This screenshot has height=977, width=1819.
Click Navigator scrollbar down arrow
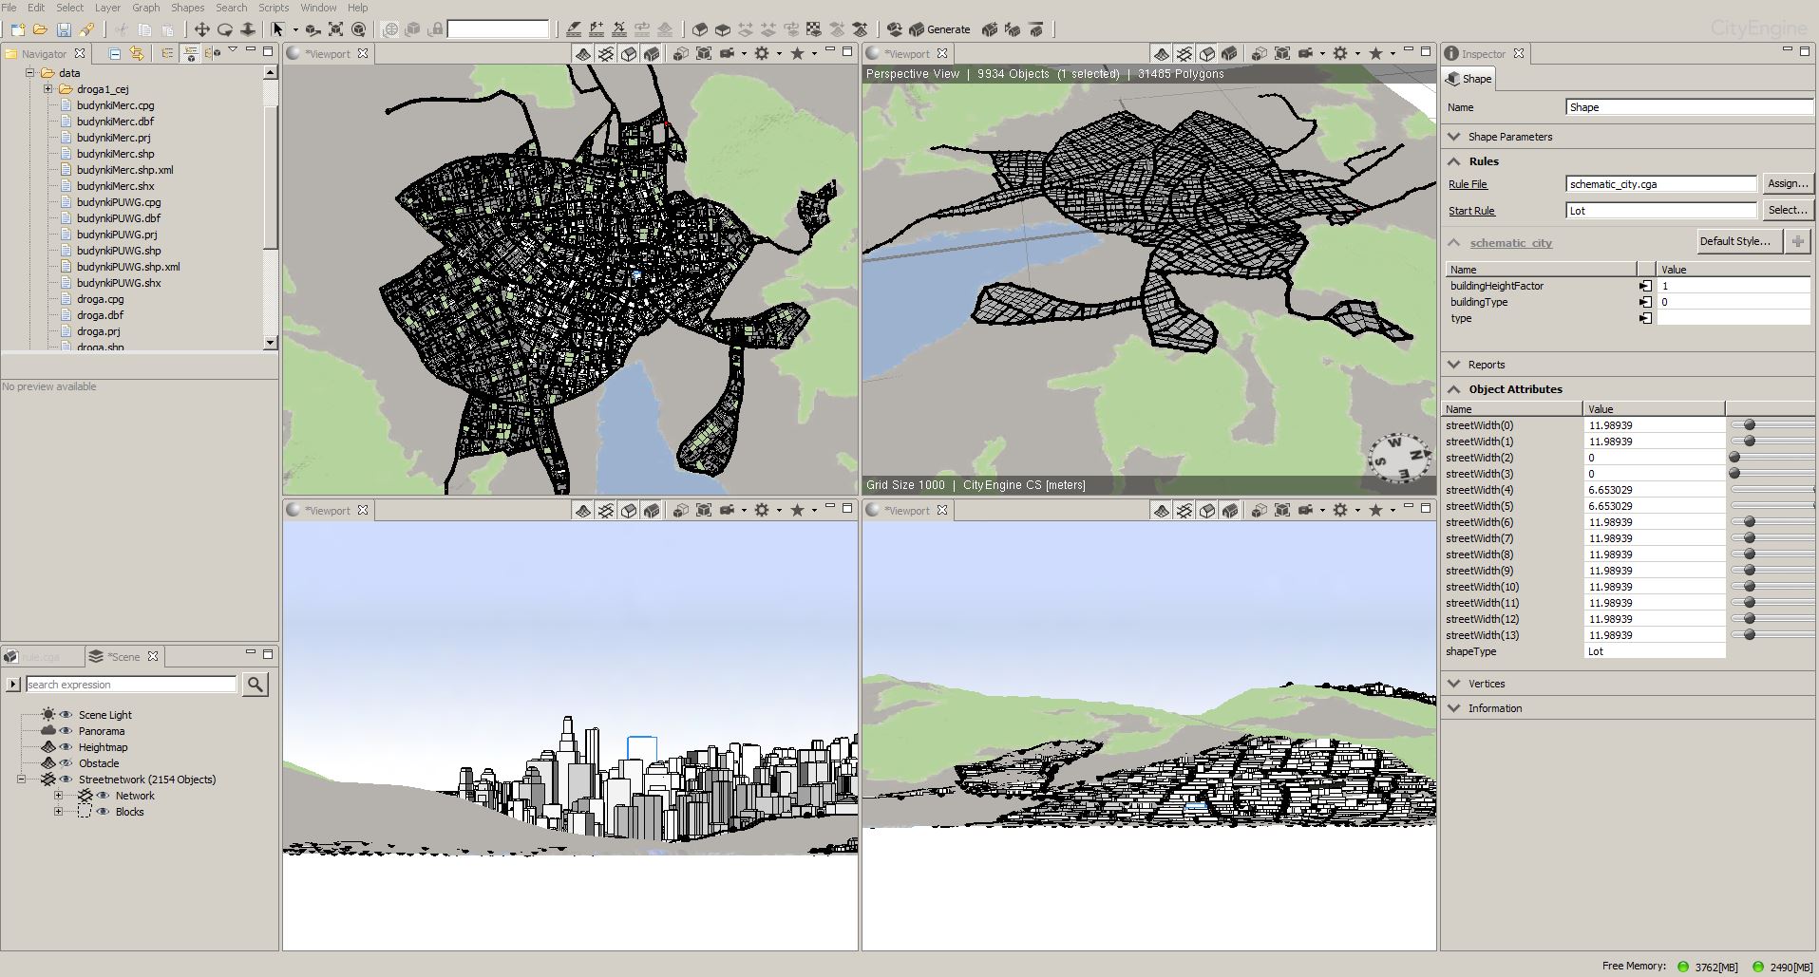270,343
